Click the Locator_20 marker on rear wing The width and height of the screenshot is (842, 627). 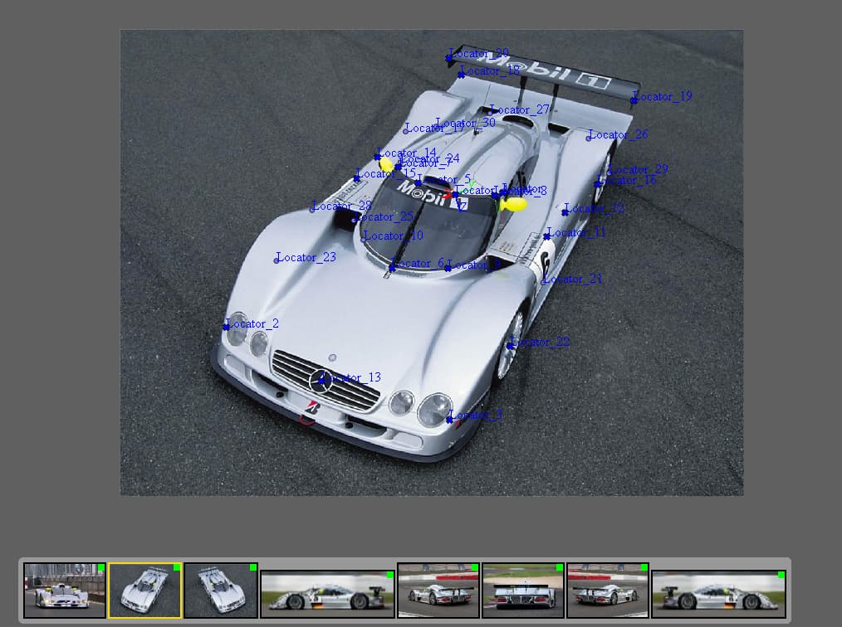pyautogui.click(x=449, y=57)
